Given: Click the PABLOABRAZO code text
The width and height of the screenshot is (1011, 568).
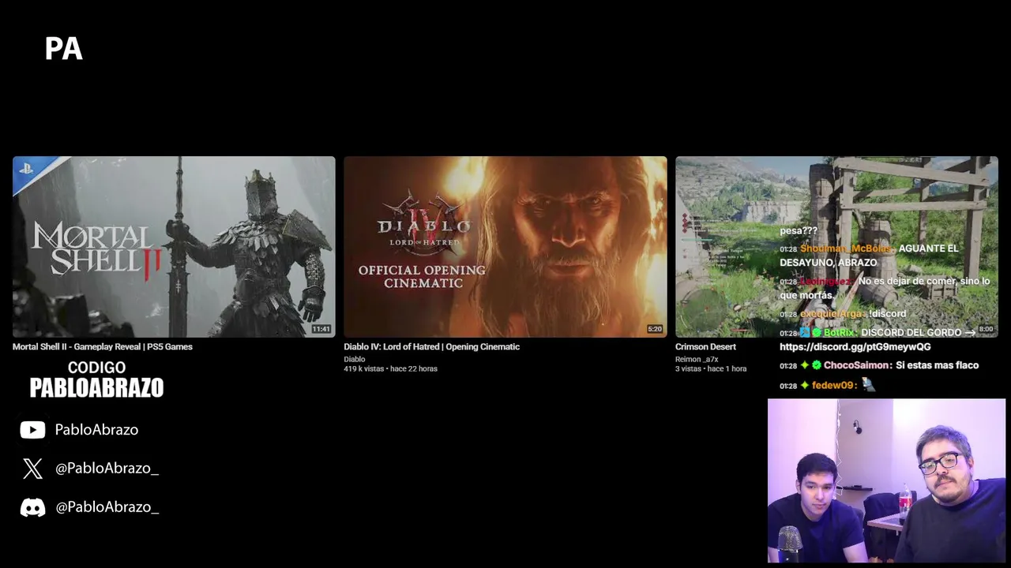Looking at the screenshot, I should (96, 387).
